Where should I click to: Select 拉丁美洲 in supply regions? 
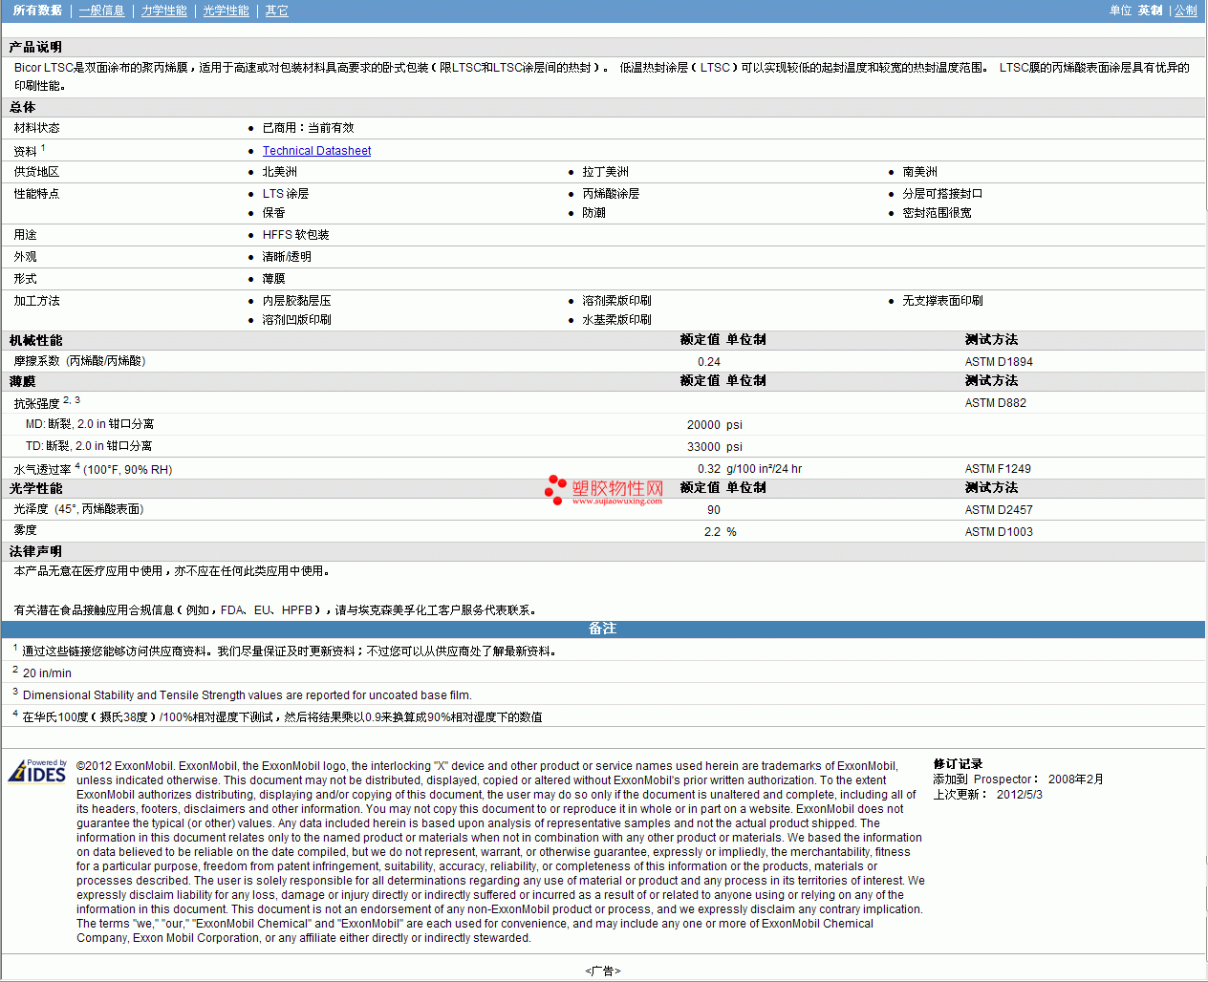605,172
